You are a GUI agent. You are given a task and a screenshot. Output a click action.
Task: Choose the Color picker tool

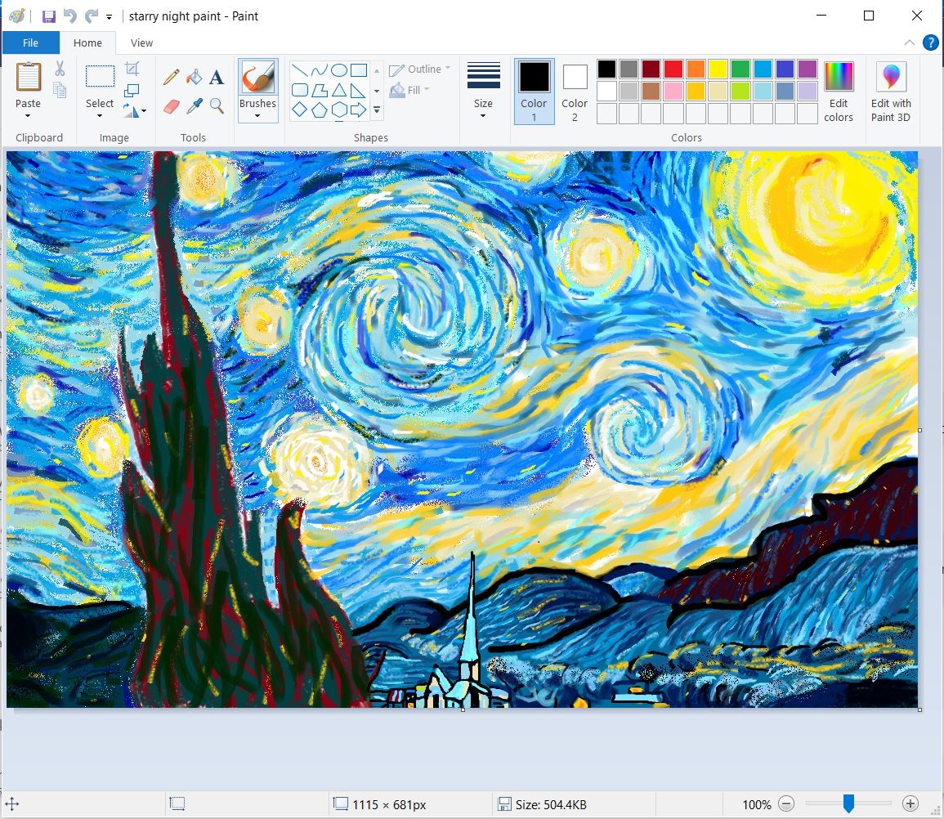pos(194,106)
